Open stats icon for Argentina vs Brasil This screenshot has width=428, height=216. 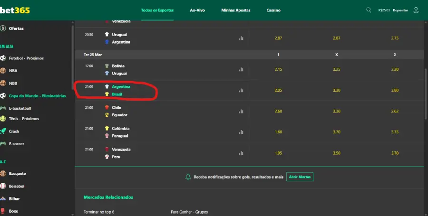(241, 90)
